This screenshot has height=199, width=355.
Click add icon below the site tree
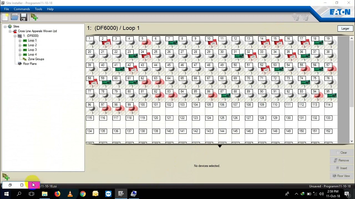(6, 177)
